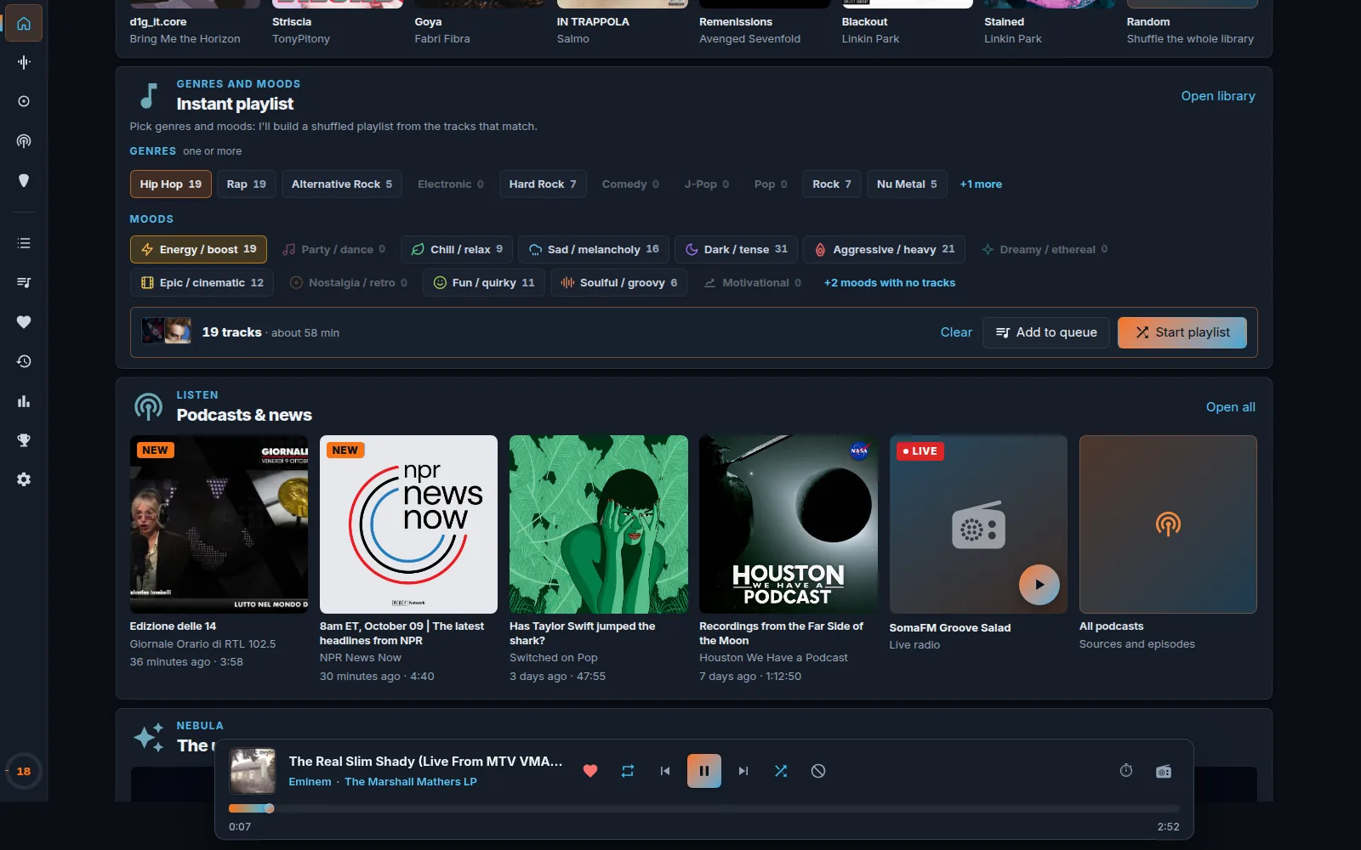Toggle the Energy / boost mood chip
The image size is (1361, 850).
pyautogui.click(x=198, y=249)
